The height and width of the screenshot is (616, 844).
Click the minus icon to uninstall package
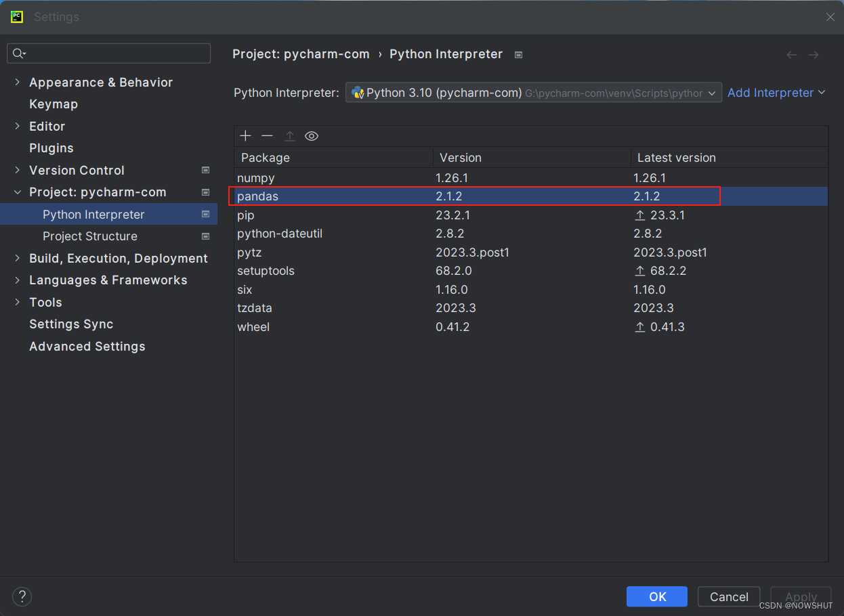tap(267, 136)
